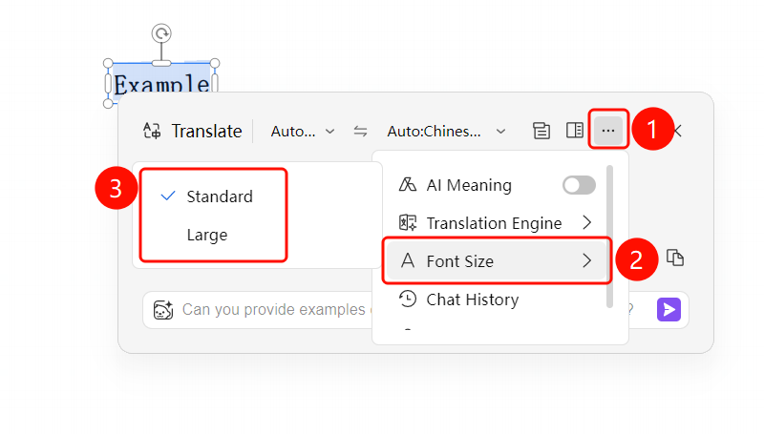
Task: Click the Font Size letter A icon
Action: [x=408, y=260]
